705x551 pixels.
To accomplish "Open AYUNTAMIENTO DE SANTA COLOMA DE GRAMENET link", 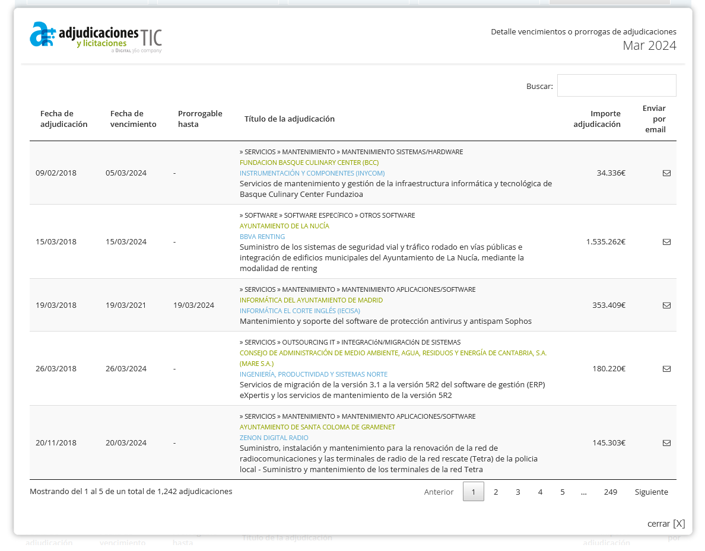I will (317, 427).
